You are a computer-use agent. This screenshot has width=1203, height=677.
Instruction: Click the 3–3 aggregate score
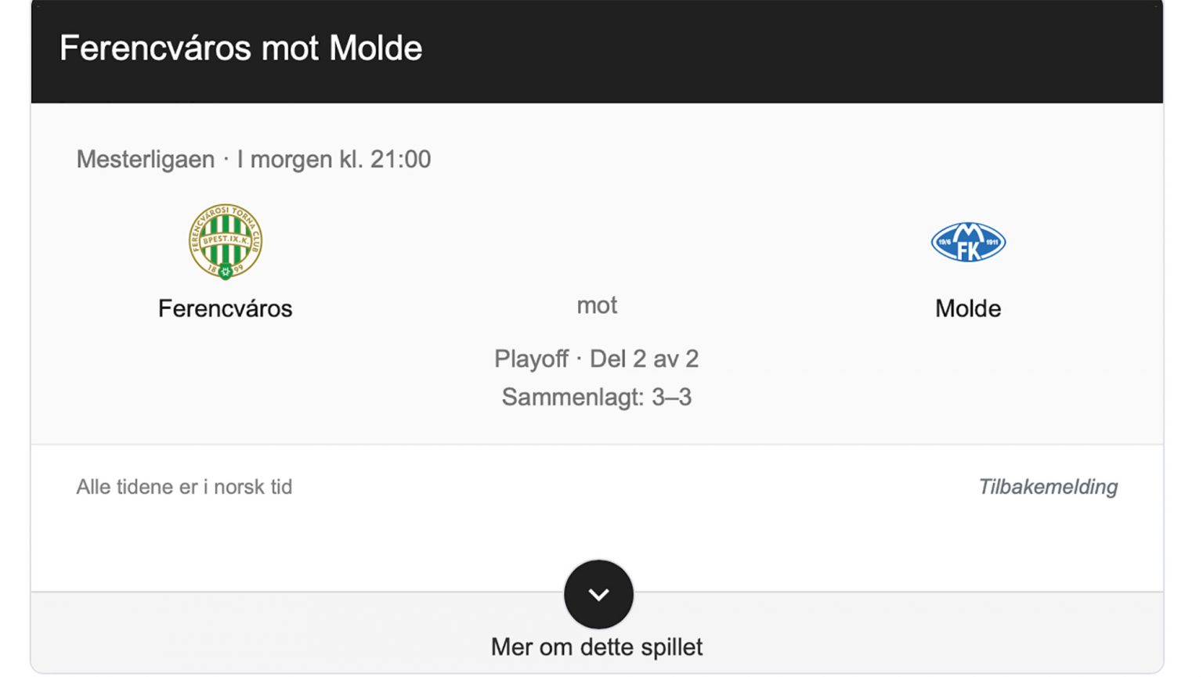tap(672, 398)
